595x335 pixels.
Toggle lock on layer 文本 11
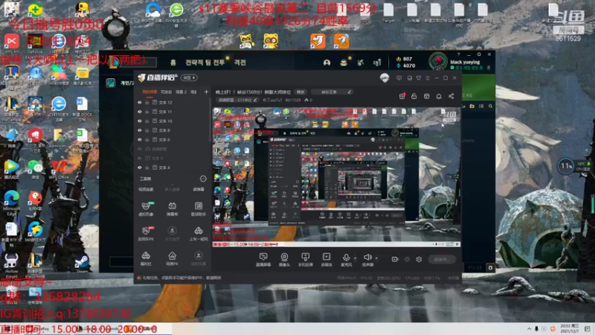tap(147, 112)
